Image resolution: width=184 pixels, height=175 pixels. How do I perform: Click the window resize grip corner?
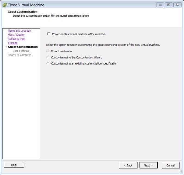coord(181,171)
